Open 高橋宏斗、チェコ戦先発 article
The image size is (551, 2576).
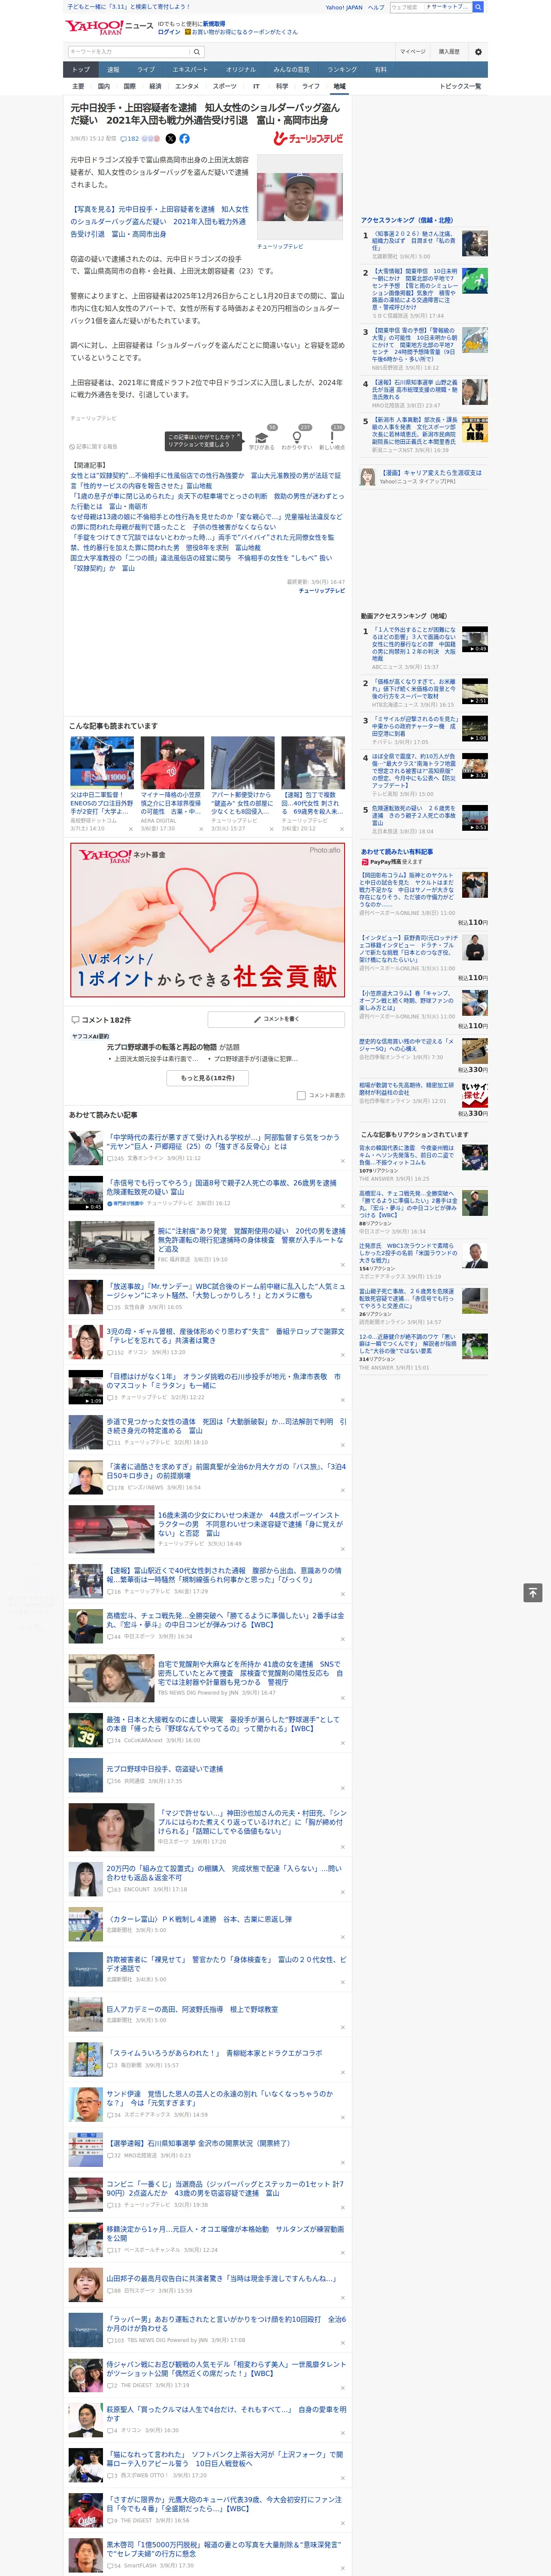coord(225,1619)
